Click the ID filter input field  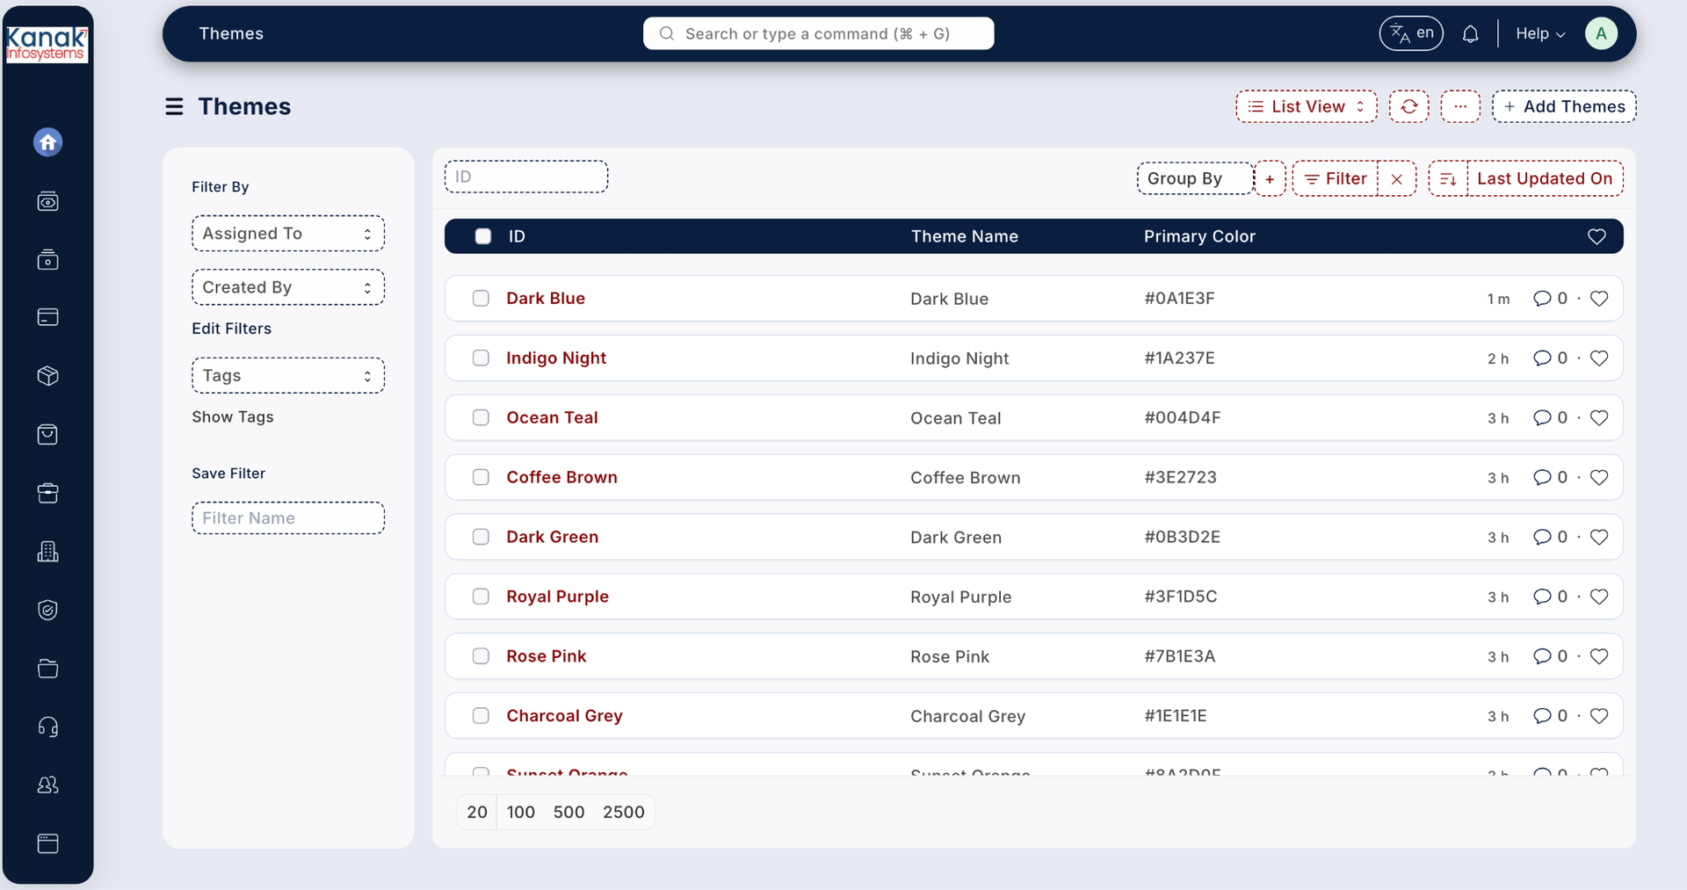pyautogui.click(x=526, y=177)
